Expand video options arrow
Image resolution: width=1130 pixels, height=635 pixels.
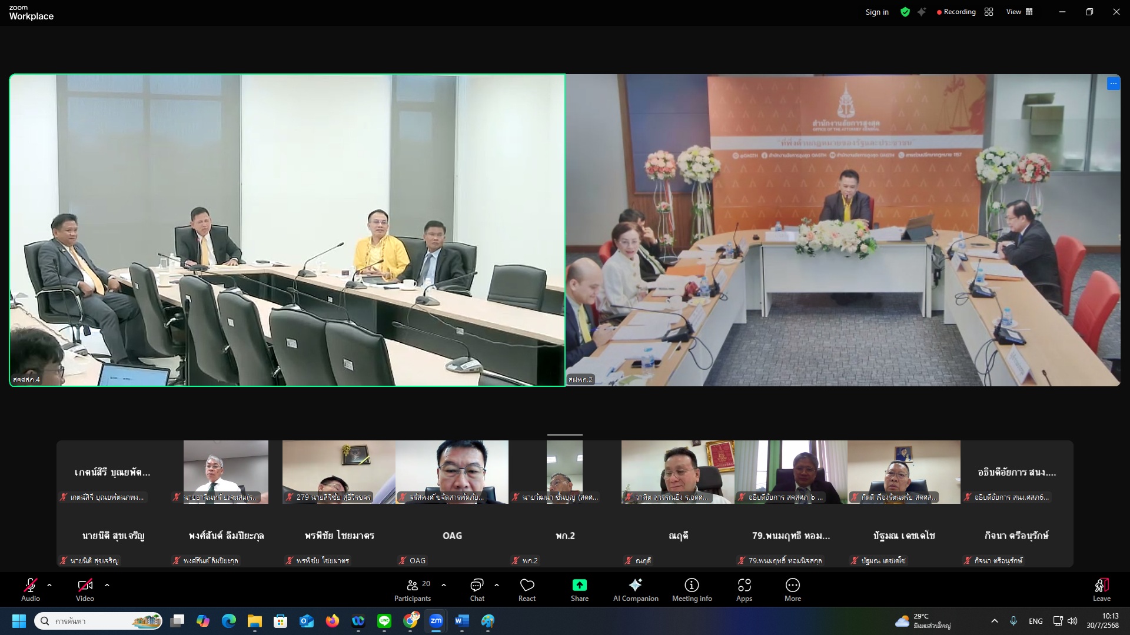tap(107, 585)
